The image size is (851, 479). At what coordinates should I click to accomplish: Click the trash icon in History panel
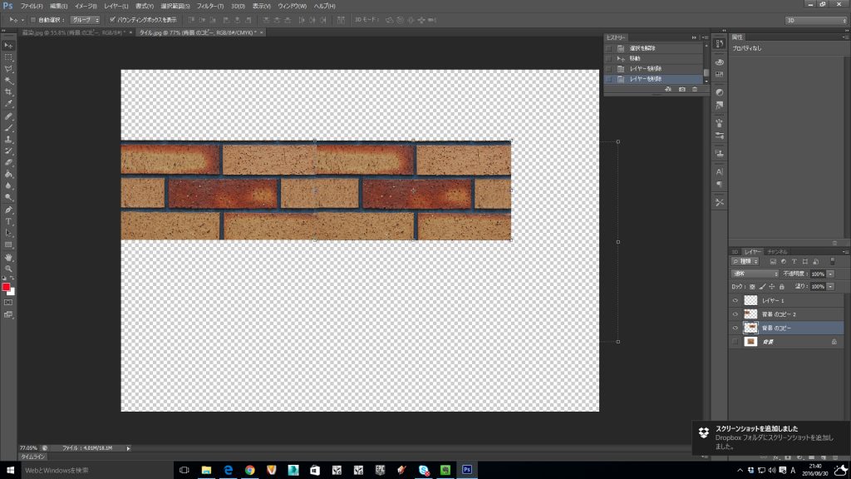695,89
